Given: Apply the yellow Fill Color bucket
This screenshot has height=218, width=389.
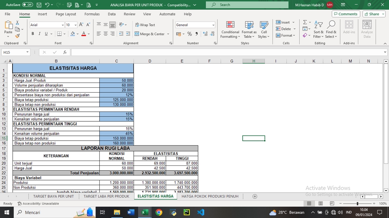Looking at the screenshot, I should 73,34.
